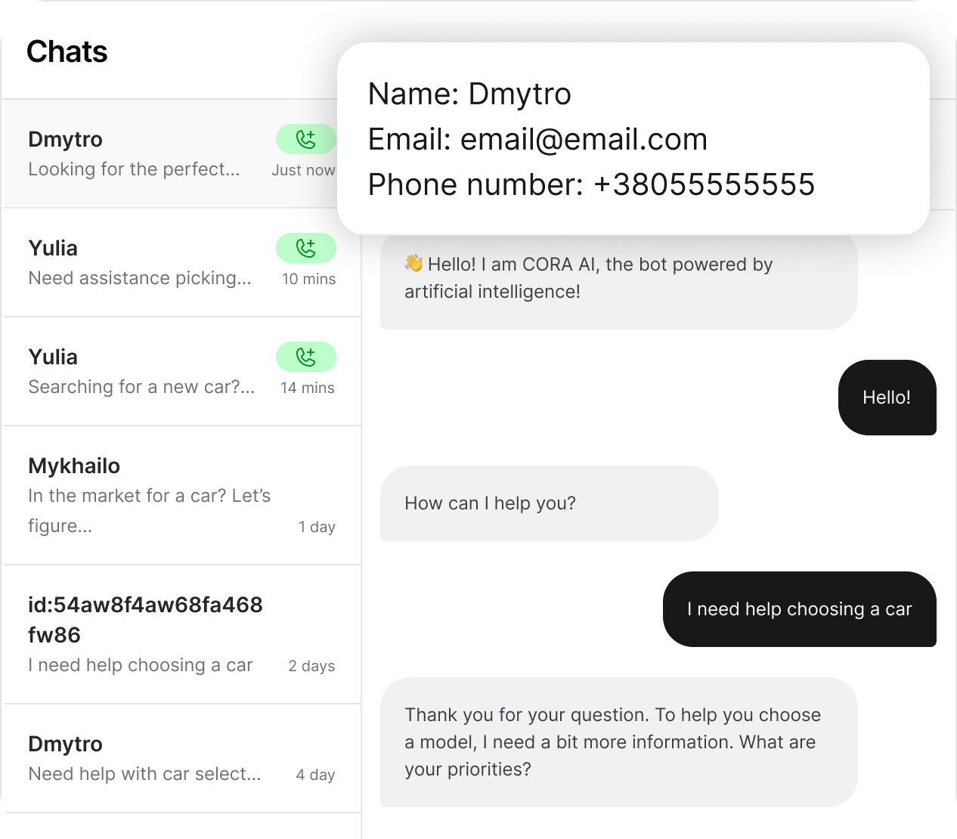Open the Dmytro chat 'Looking for the perfect...'

pyautogui.click(x=136, y=154)
